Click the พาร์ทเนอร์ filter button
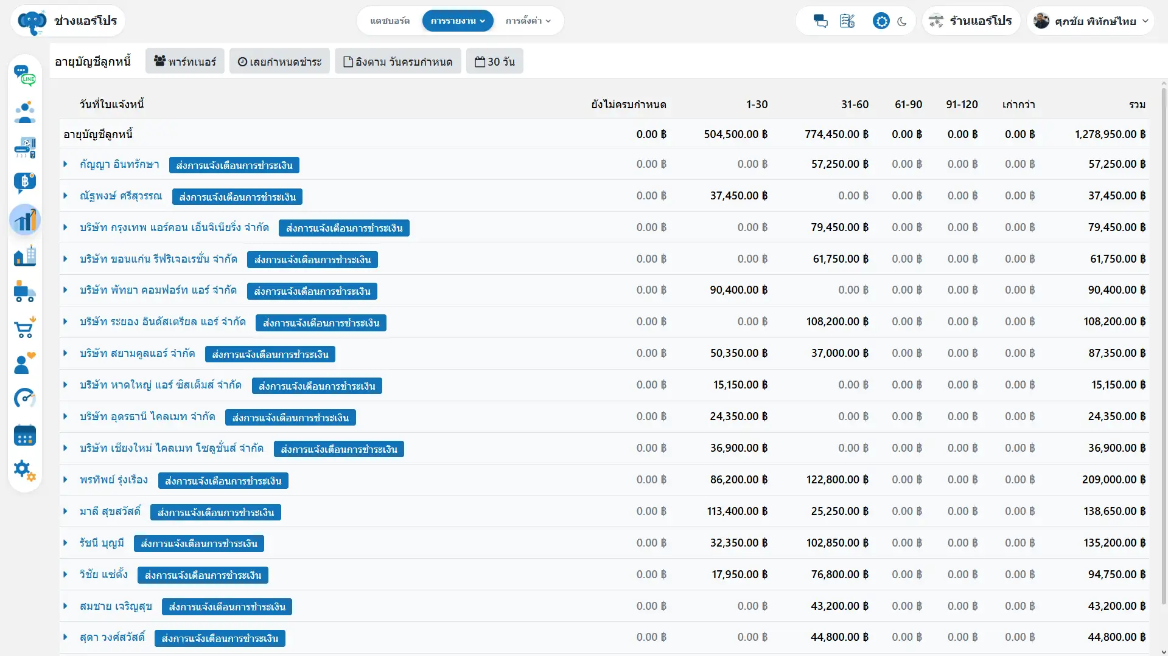Screen dimensions: 1168x656 point(185,61)
